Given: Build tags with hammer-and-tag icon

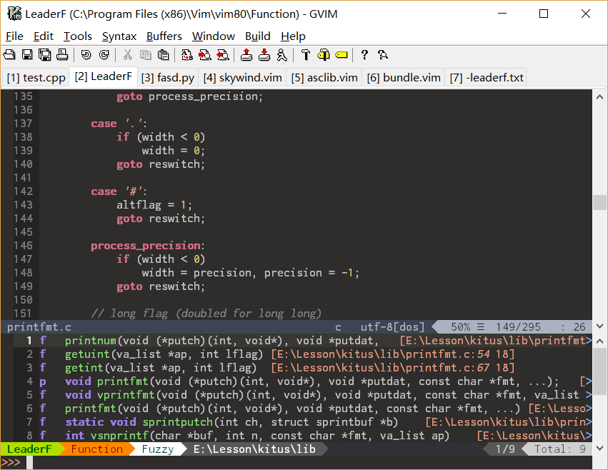Looking at the screenshot, I should (x=324, y=55).
